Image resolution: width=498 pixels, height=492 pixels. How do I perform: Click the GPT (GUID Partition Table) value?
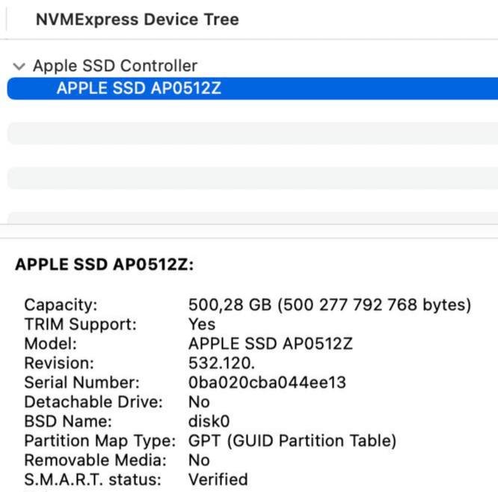point(292,441)
